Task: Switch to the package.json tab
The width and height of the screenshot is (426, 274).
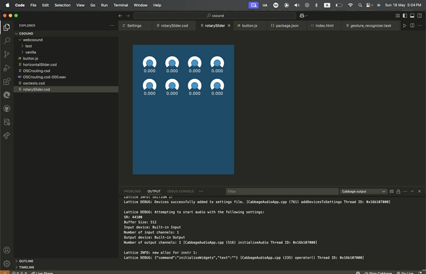Action: pyautogui.click(x=287, y=25)
